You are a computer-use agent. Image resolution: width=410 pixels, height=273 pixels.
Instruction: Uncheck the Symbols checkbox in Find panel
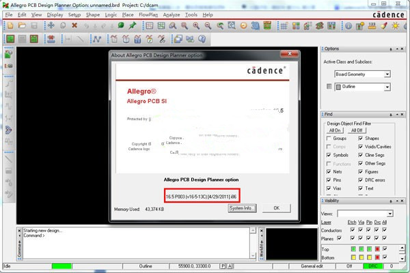coord(329,155)
